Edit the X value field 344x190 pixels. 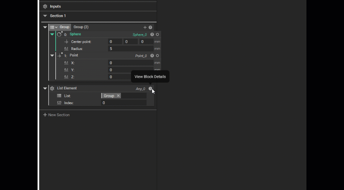click(131, 63)
